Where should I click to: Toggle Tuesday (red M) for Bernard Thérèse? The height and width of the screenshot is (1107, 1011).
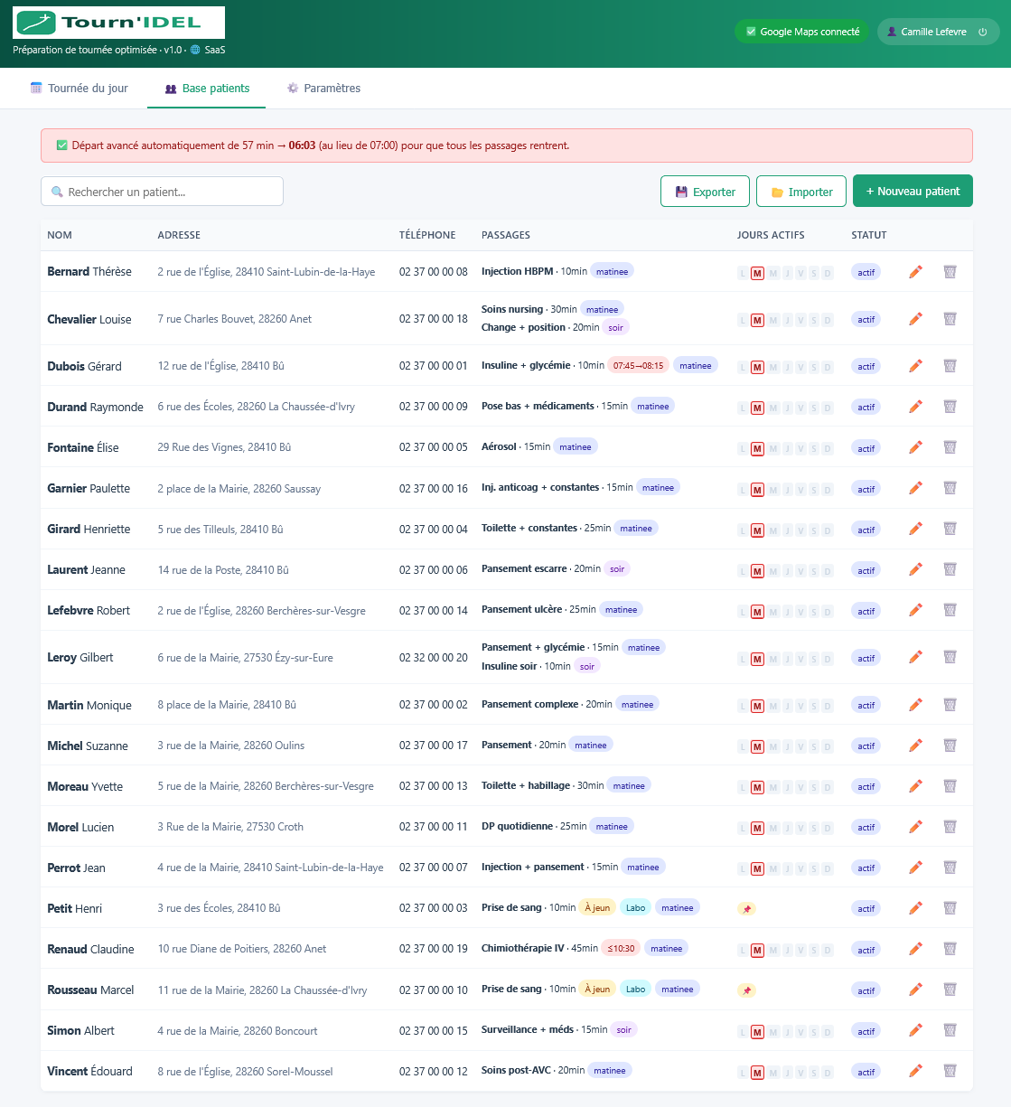click(x=757, y=273)
